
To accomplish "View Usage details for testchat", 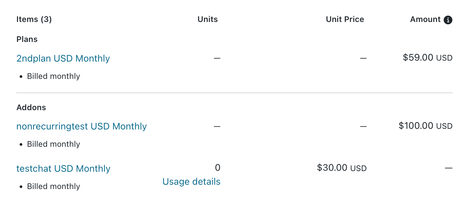I will (x=191, y=182).
